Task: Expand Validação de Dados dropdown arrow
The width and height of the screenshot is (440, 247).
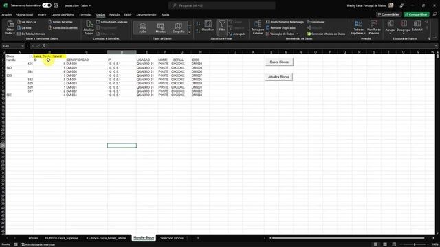Action: coord(298,34)
